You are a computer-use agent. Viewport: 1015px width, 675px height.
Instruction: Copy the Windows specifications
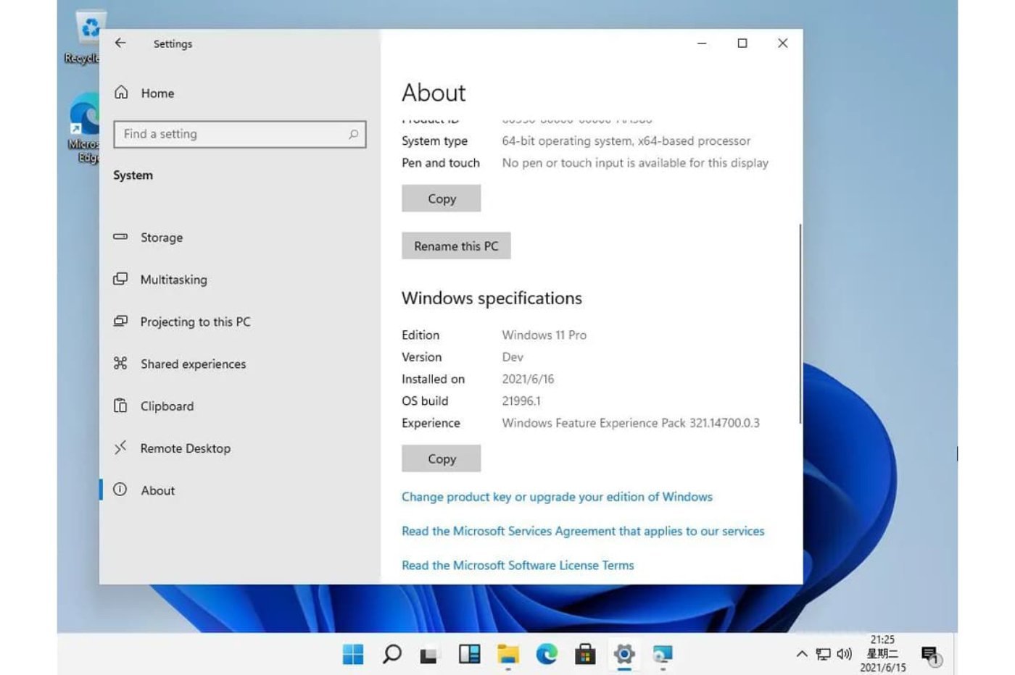point(442,458)
